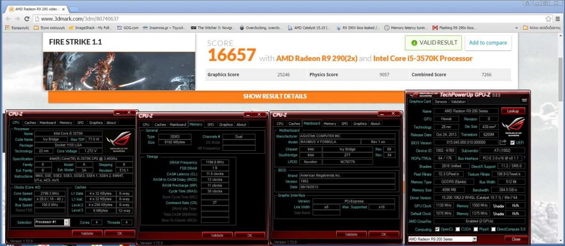This screenshot has width=565, height=246.
Task: Open About tab in CPU-Z CPU window
Action: [111, 123]
